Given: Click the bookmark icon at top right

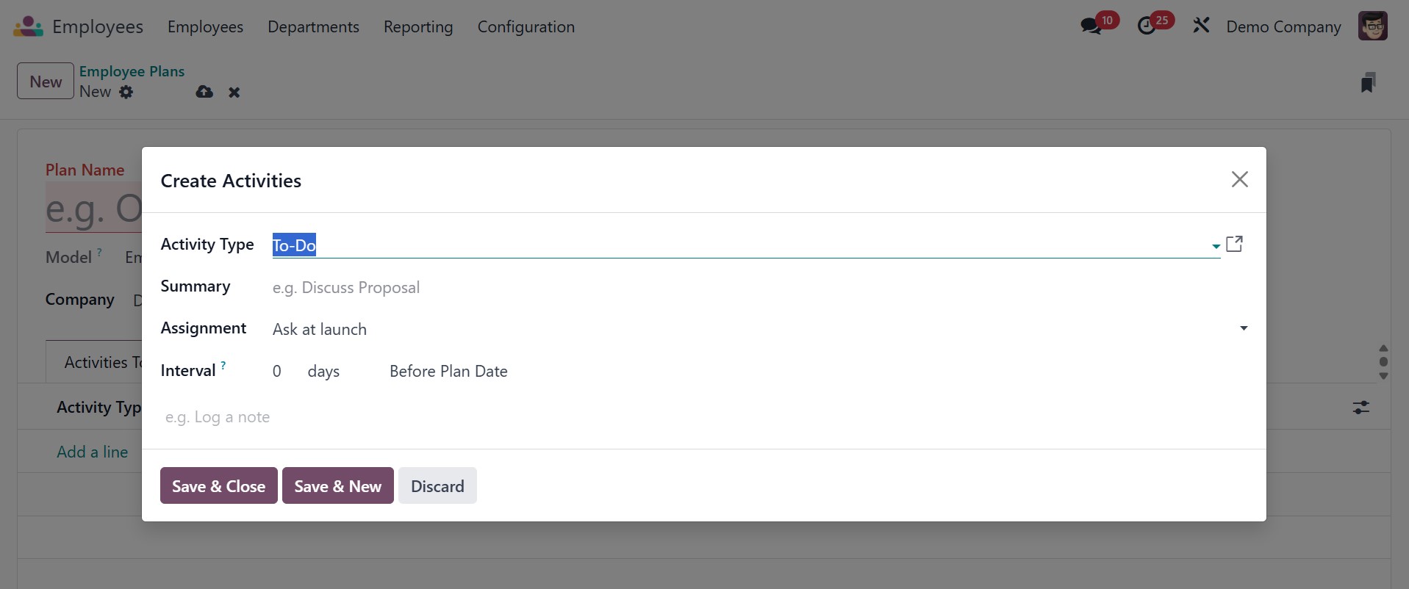Looking at the screenshot, I should 1367,82.
